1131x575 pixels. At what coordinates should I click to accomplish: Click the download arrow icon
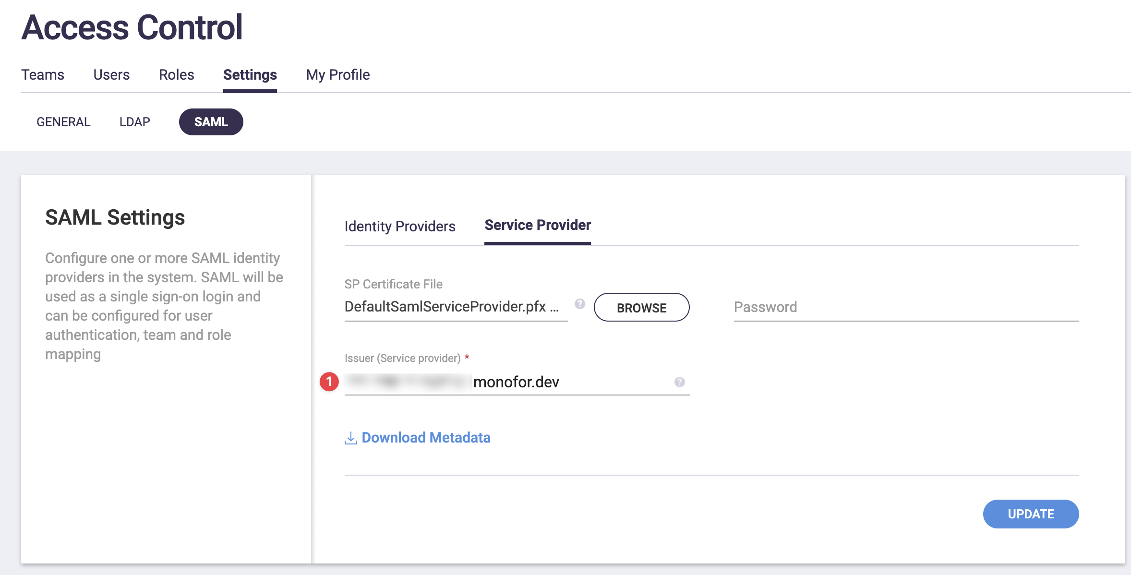[x=351, y=438]
